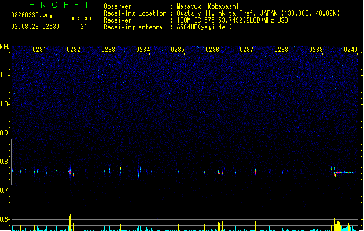Click the 0235 time marker
Viewport: 364px width, 231px height.
point(178,50)
